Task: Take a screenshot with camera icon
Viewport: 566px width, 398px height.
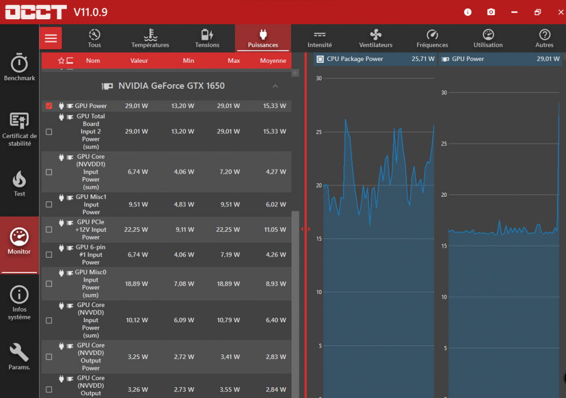Action: pyautogui.click(x=491, y=12)
